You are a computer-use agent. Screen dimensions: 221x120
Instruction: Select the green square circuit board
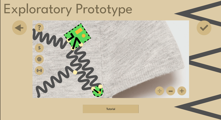point(77,36)
